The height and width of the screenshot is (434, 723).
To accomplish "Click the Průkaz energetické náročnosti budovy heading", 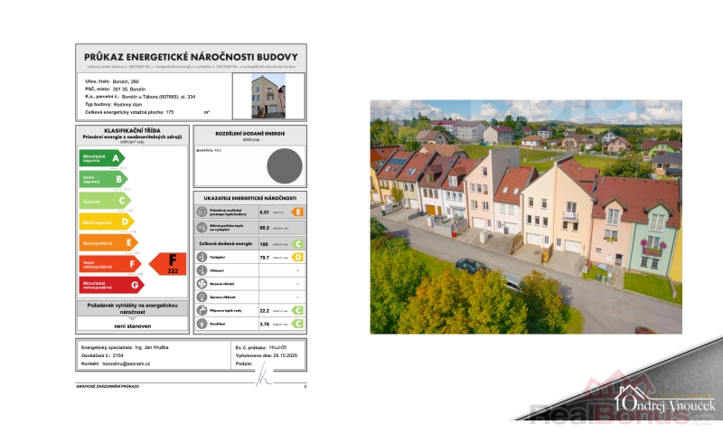I will coord(191,57).
